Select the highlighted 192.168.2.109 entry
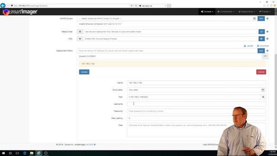The image size is (277, 156). (172, 64)
